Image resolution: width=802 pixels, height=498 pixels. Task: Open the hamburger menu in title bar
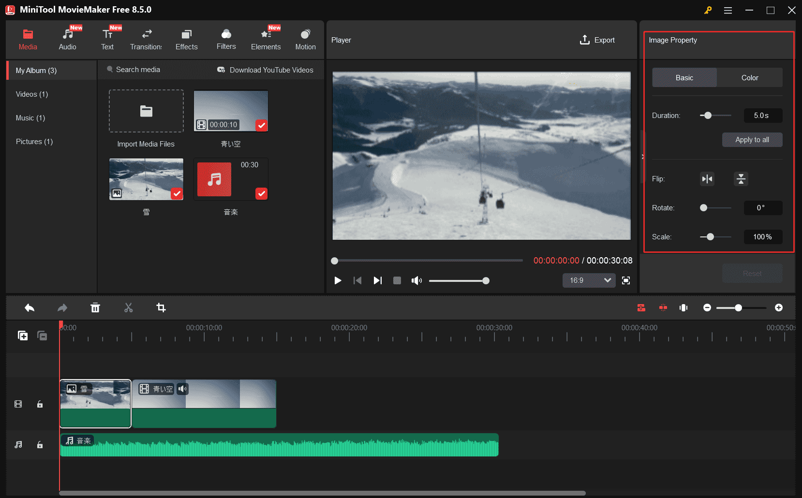tap(728, 10)
